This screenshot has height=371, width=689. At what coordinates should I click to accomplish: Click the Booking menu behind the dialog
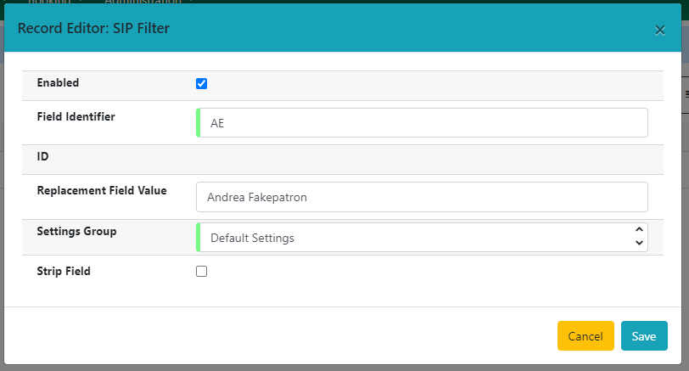coord(49,2)
